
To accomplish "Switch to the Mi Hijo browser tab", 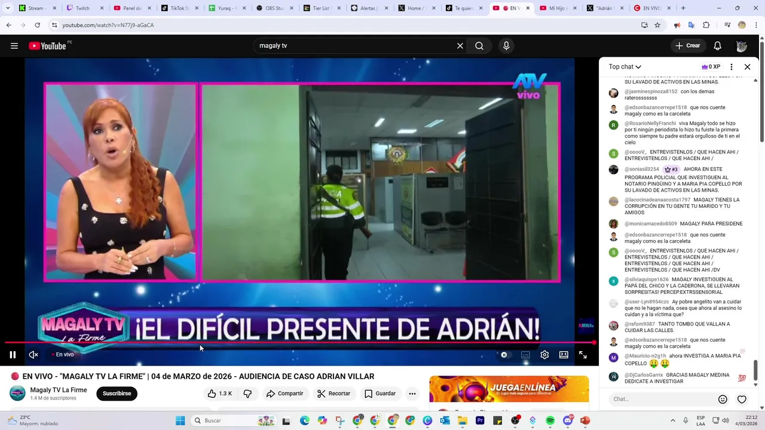I will (558, 8).
